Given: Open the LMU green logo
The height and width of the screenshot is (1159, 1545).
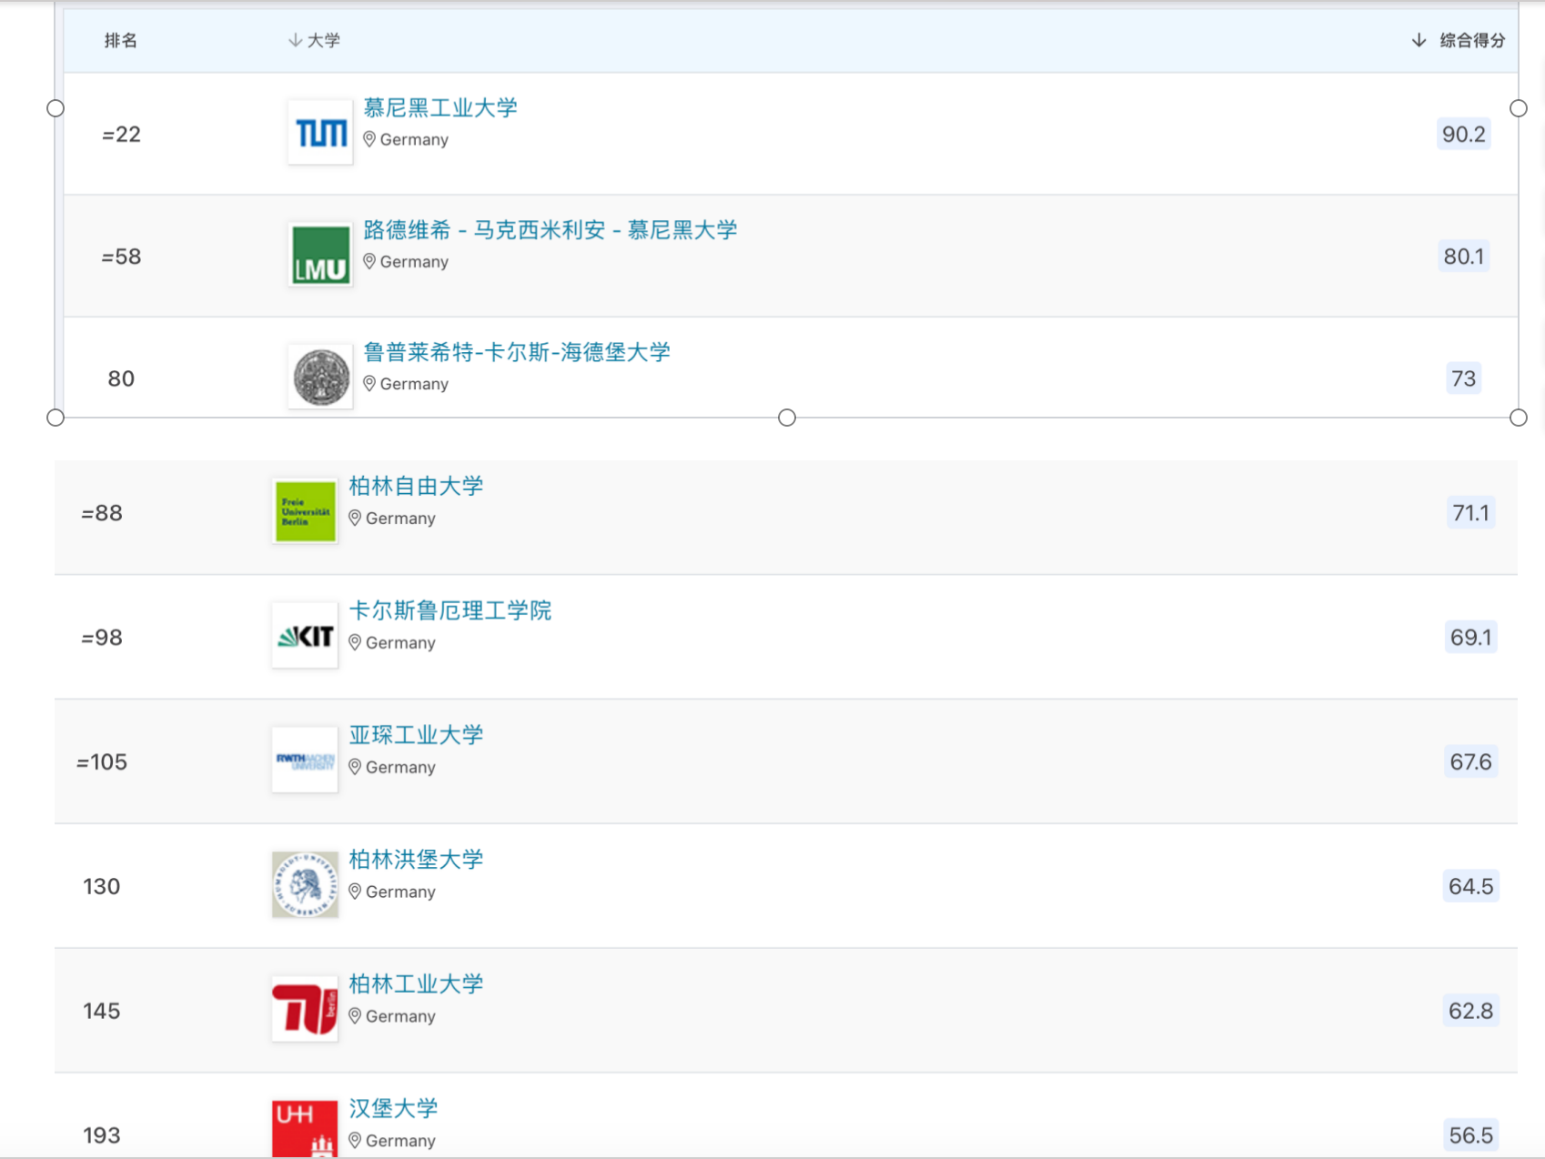Looking at the screenshot, I should (x=320, y=255).
